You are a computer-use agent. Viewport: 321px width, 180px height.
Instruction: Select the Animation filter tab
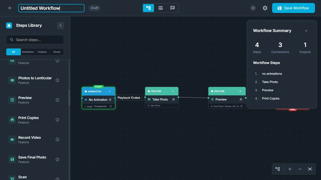[28, 52]
